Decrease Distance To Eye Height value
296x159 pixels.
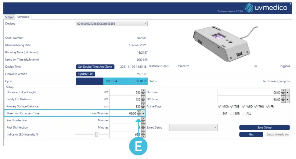(143, 94)
